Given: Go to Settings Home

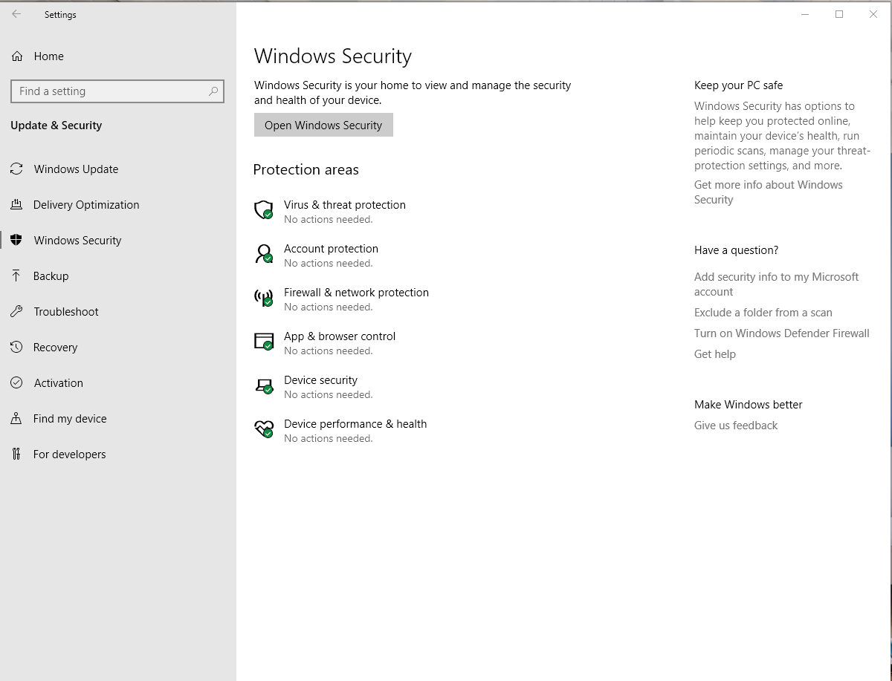Looking at the screenshot, I should point(48,56).
